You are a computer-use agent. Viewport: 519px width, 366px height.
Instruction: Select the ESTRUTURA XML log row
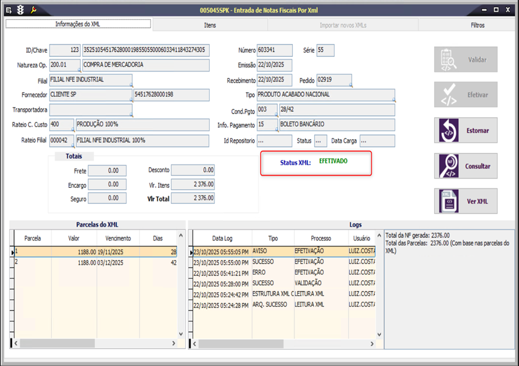click(284, 294)
